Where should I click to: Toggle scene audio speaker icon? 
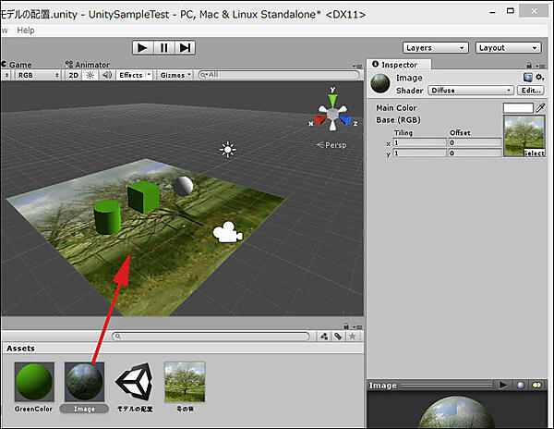(x=107, y=75)
